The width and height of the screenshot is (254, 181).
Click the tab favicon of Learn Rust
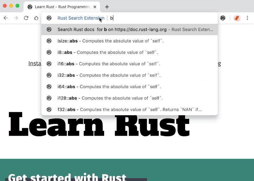point(30,7)
